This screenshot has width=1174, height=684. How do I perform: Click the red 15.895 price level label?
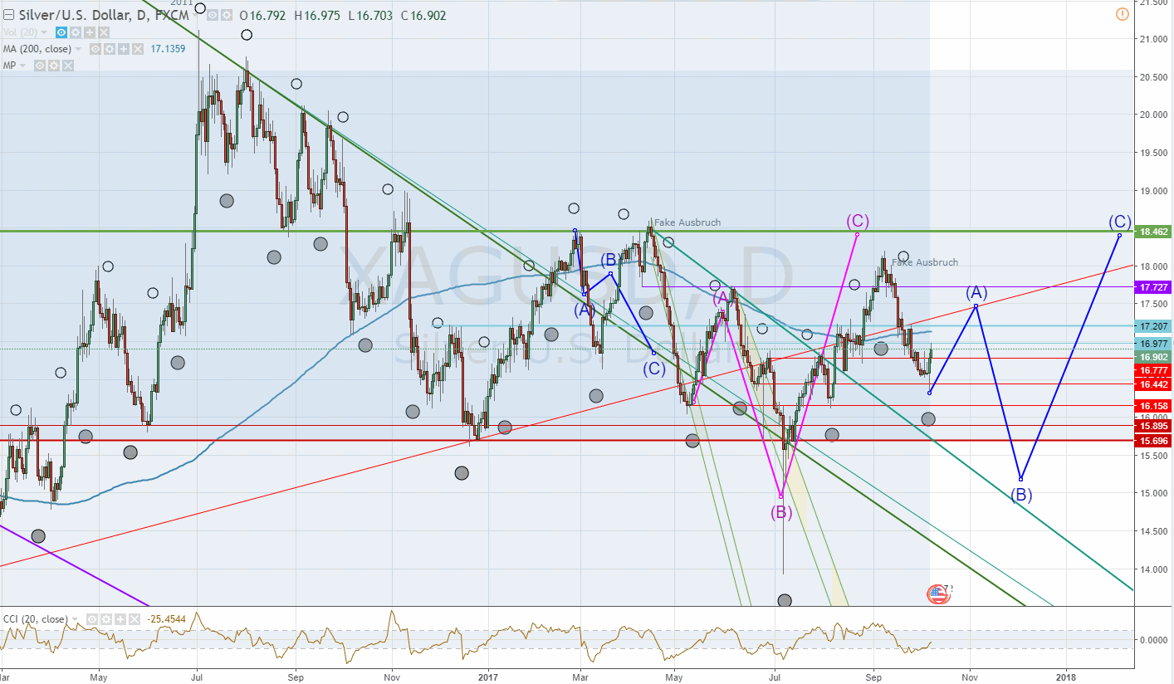(x=1154, y=426)
